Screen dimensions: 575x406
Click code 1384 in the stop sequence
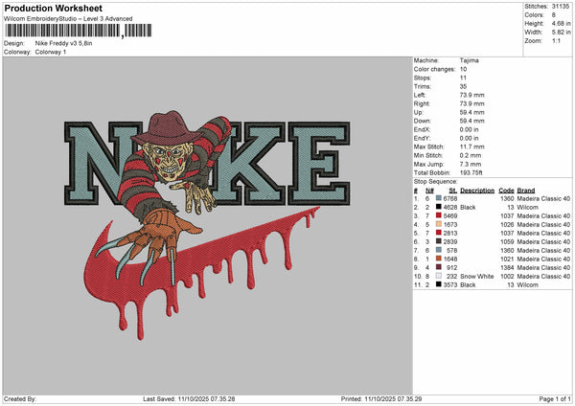pyautogui.click(x=507, y=267)
